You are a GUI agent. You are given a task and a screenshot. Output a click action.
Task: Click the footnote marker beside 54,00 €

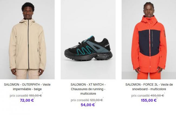click(x=95, y=103)
